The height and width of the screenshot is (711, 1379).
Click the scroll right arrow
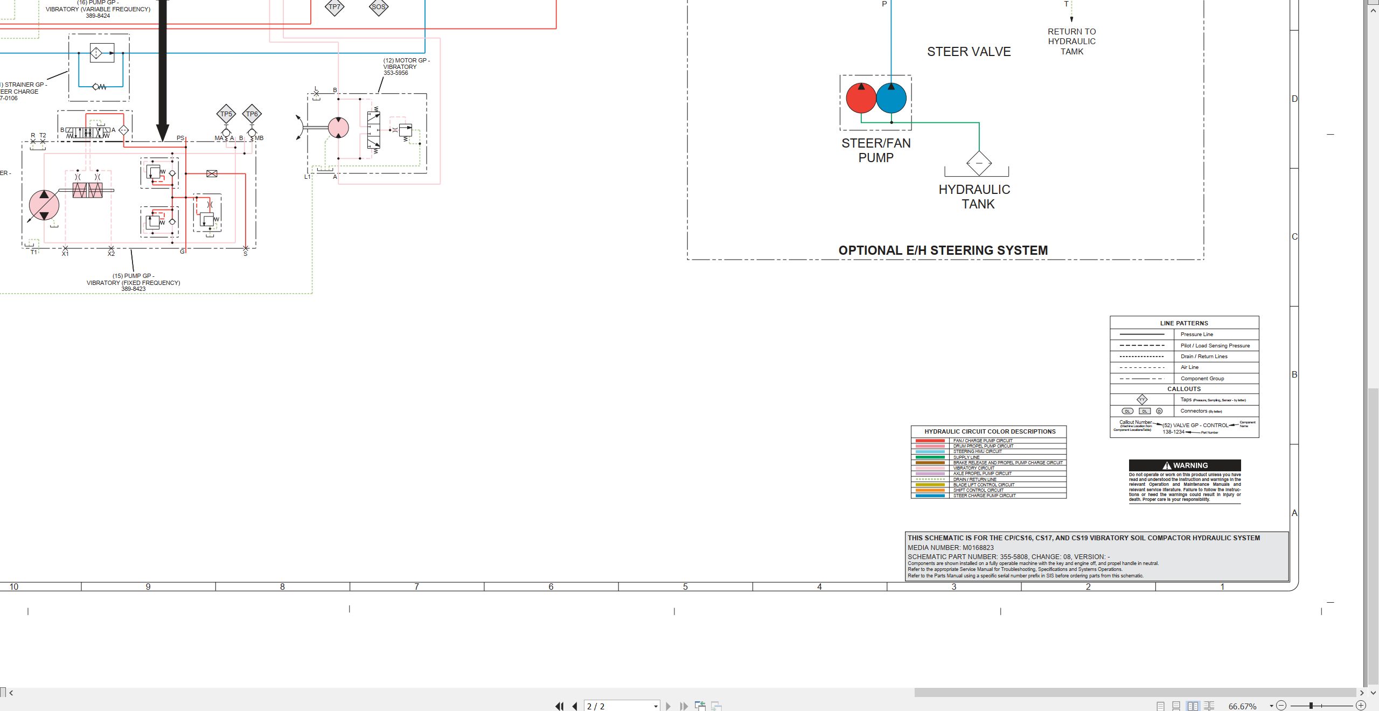click(1362, 693)
